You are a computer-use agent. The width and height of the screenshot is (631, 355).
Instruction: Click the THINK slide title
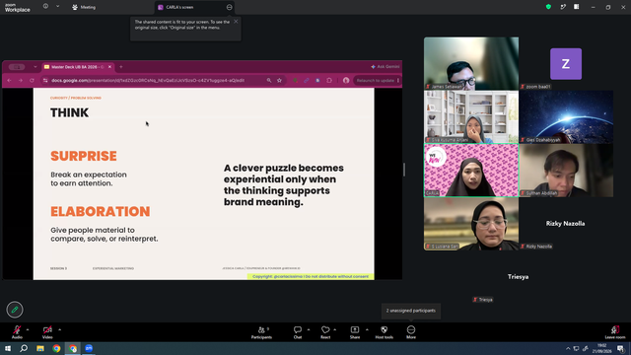pos(69,112)
